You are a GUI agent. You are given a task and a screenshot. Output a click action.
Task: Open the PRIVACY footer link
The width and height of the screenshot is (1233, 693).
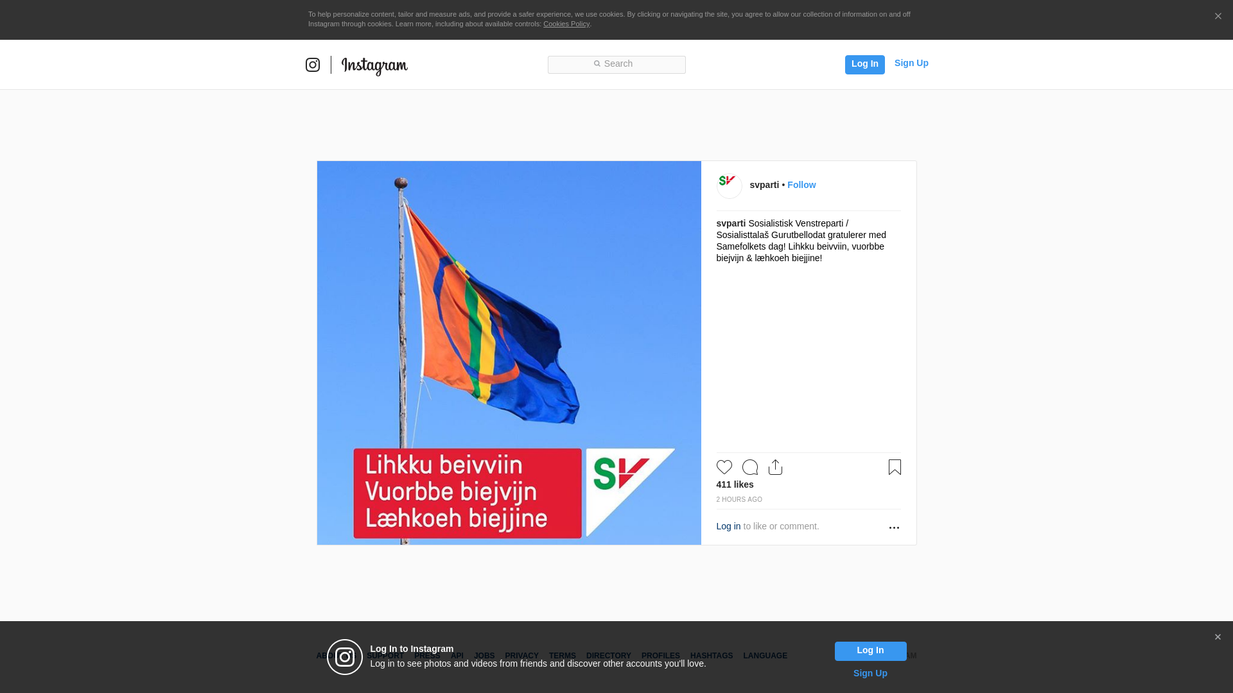[521, 656]
